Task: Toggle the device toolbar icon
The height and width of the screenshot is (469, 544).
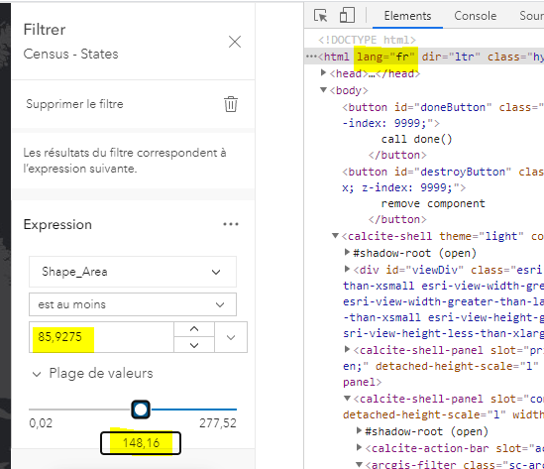Action: click(x=347, y=16)
